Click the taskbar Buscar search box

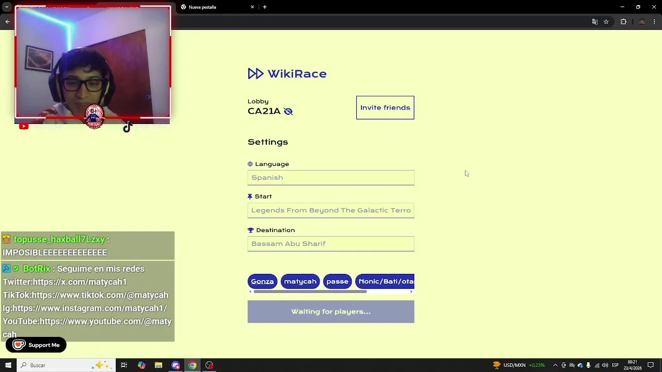tap(66, 365)
